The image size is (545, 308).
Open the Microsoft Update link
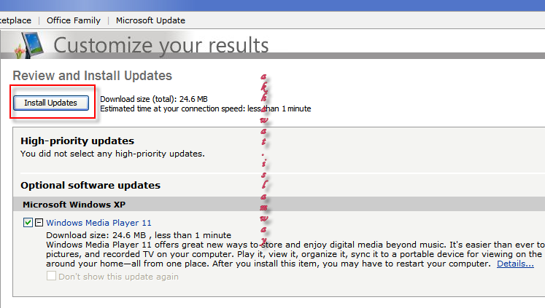[150, 20]
